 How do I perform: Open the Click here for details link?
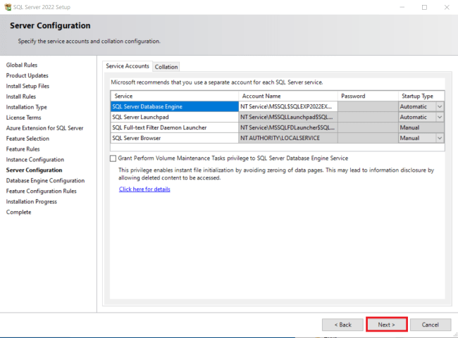pos(144,189)
